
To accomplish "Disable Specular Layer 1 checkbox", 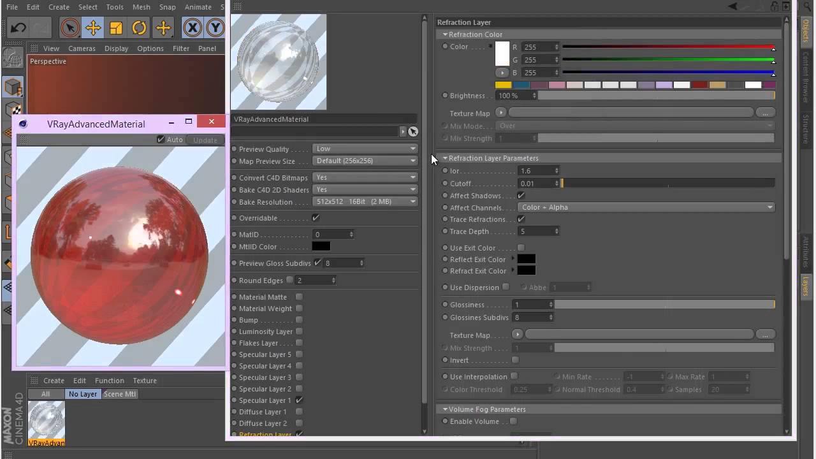I will click(x=299, y=400).
